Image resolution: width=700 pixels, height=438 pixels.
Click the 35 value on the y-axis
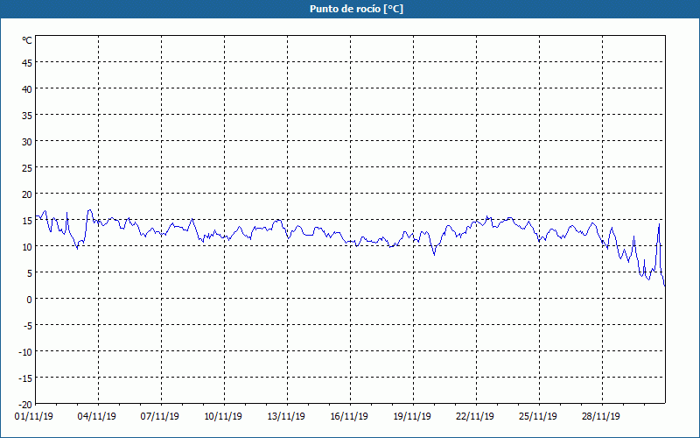27,116
